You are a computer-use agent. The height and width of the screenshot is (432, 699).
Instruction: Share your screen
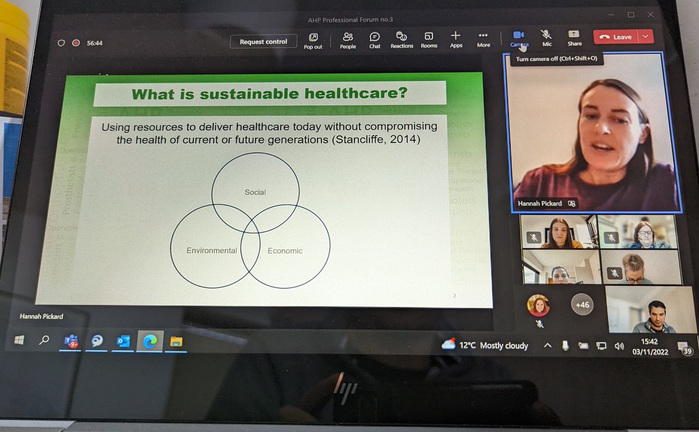point(574,38)
